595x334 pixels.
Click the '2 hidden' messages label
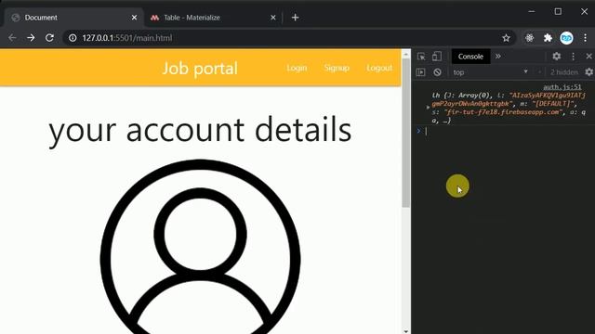pos(564,72)
